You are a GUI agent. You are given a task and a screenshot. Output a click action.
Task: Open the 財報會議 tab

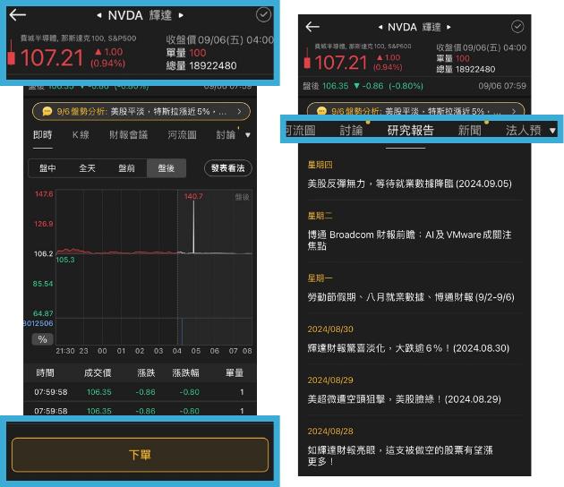[128, 135]
